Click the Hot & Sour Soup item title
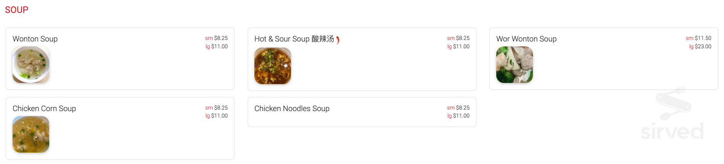 coord(294,39)
